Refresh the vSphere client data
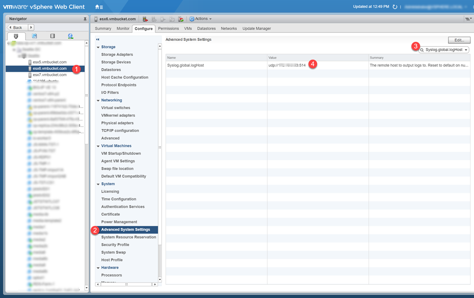 pos(395,7)
